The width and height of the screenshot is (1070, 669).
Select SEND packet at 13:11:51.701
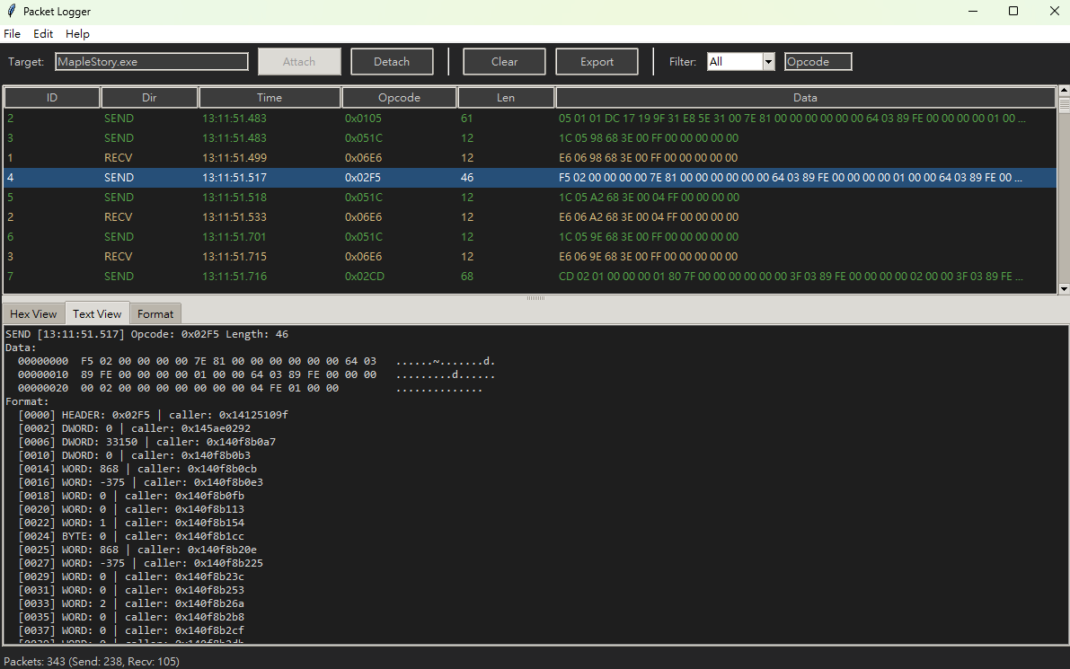tap(530, 237)
